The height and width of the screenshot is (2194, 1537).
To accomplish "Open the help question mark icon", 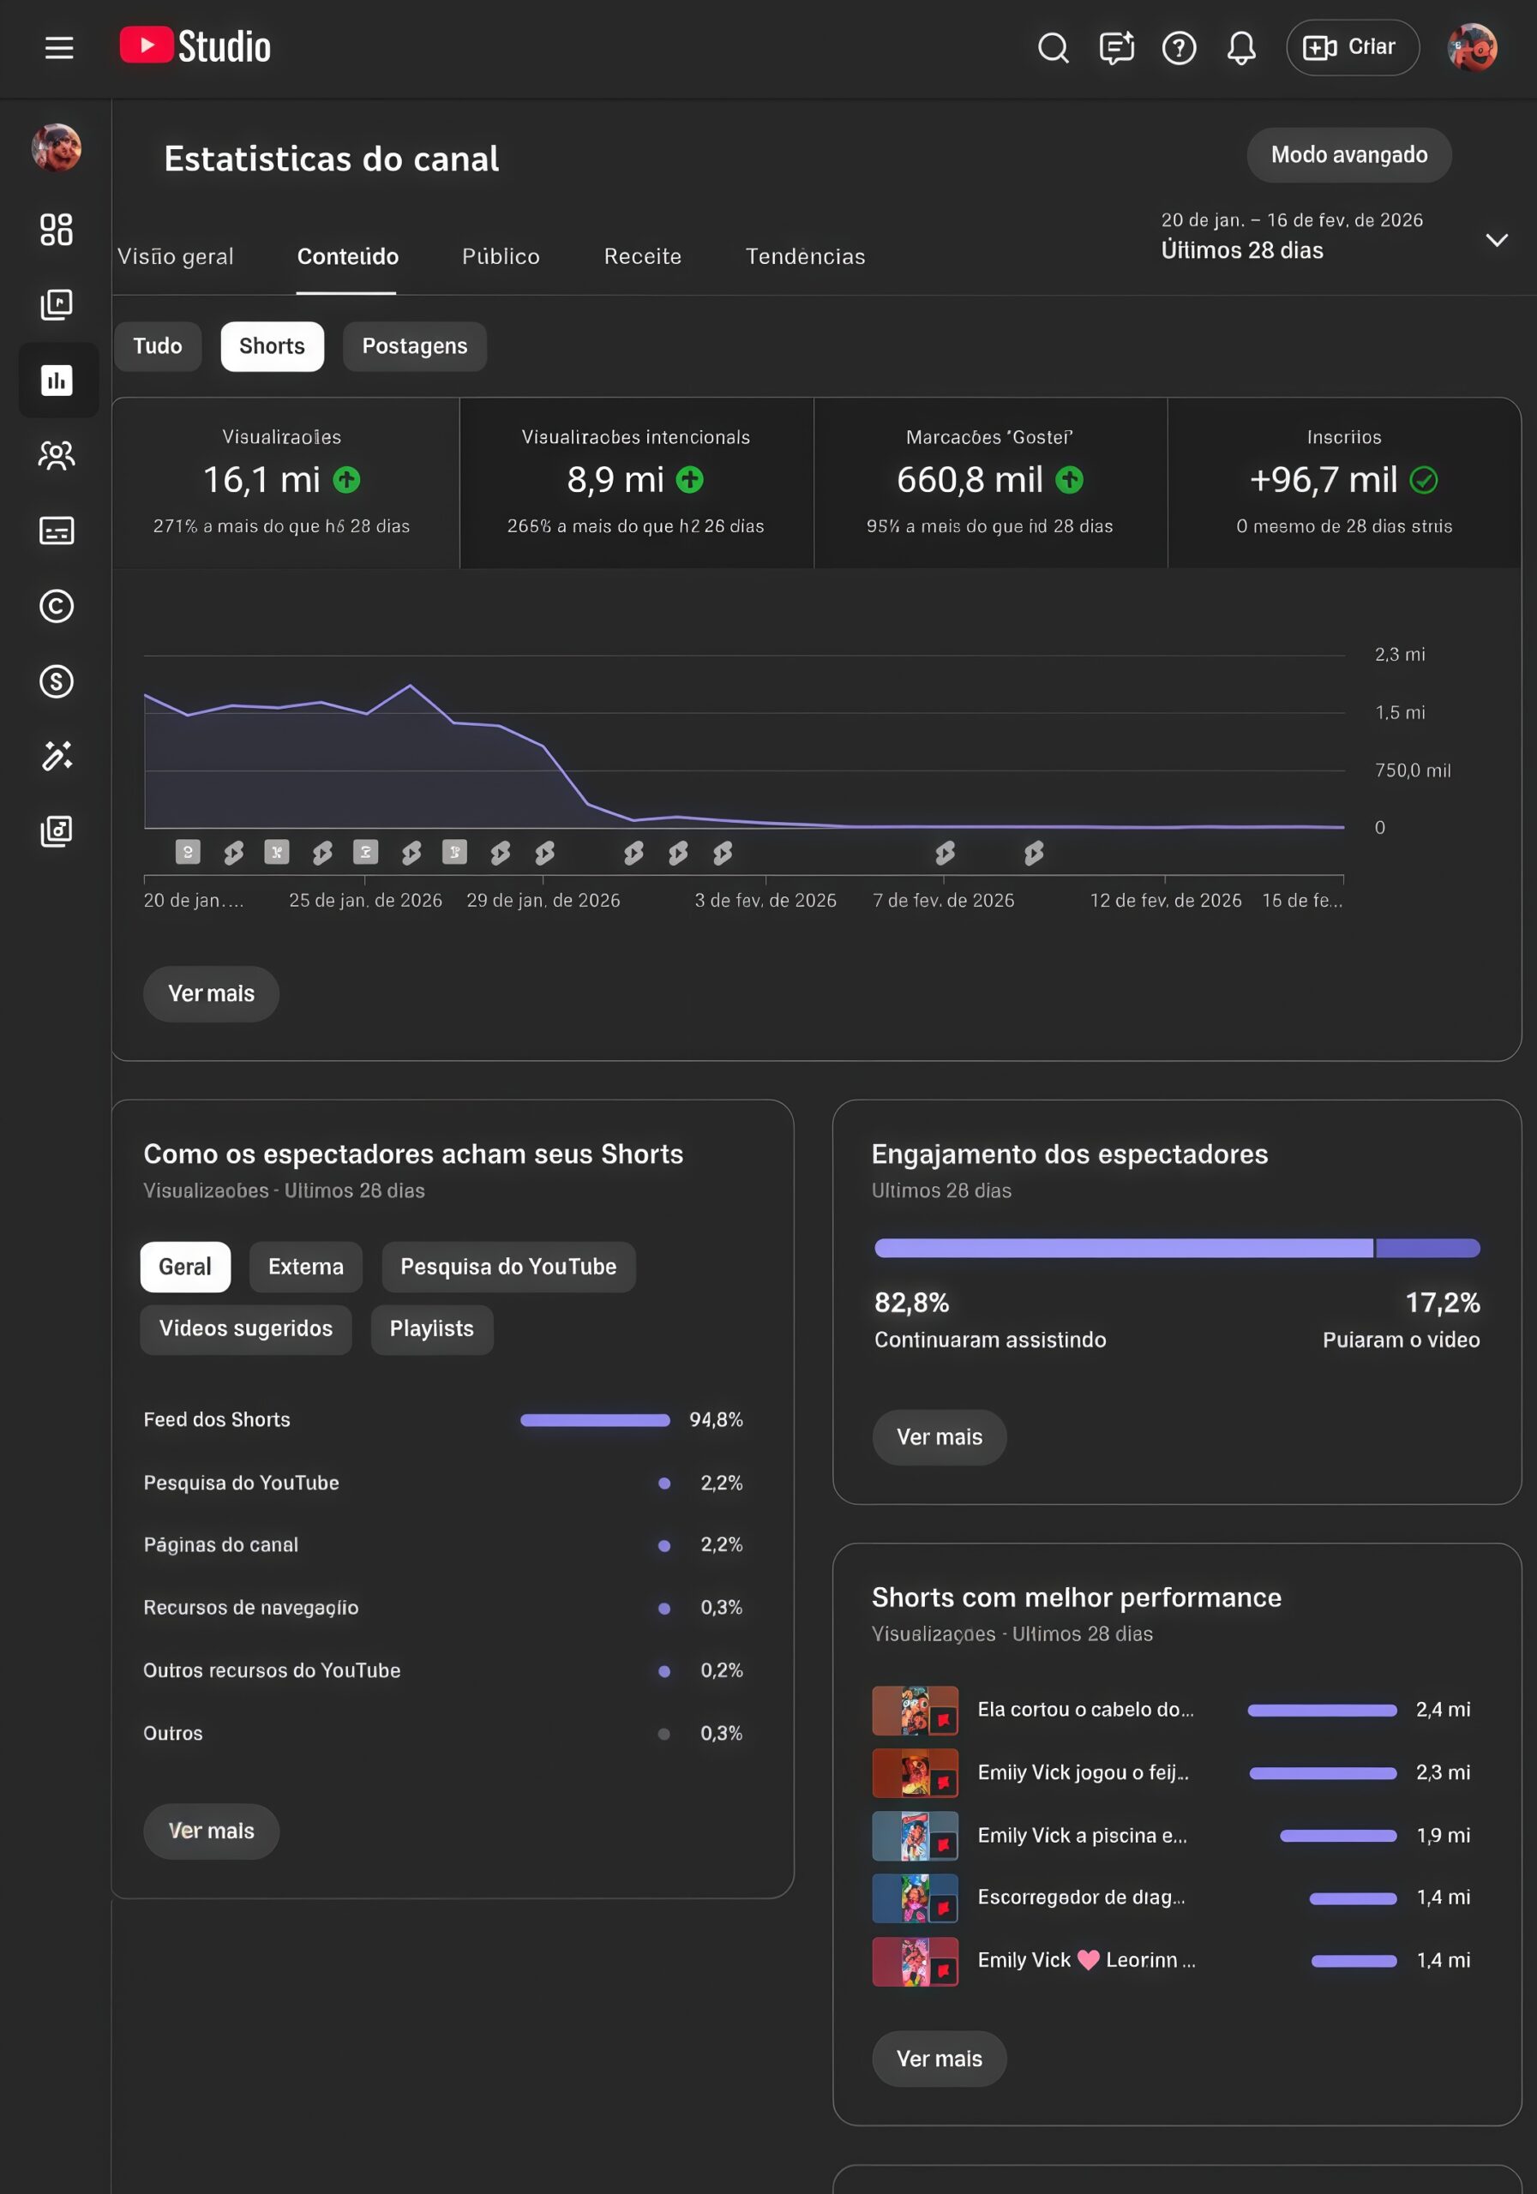I will [x=1179, y=48].
